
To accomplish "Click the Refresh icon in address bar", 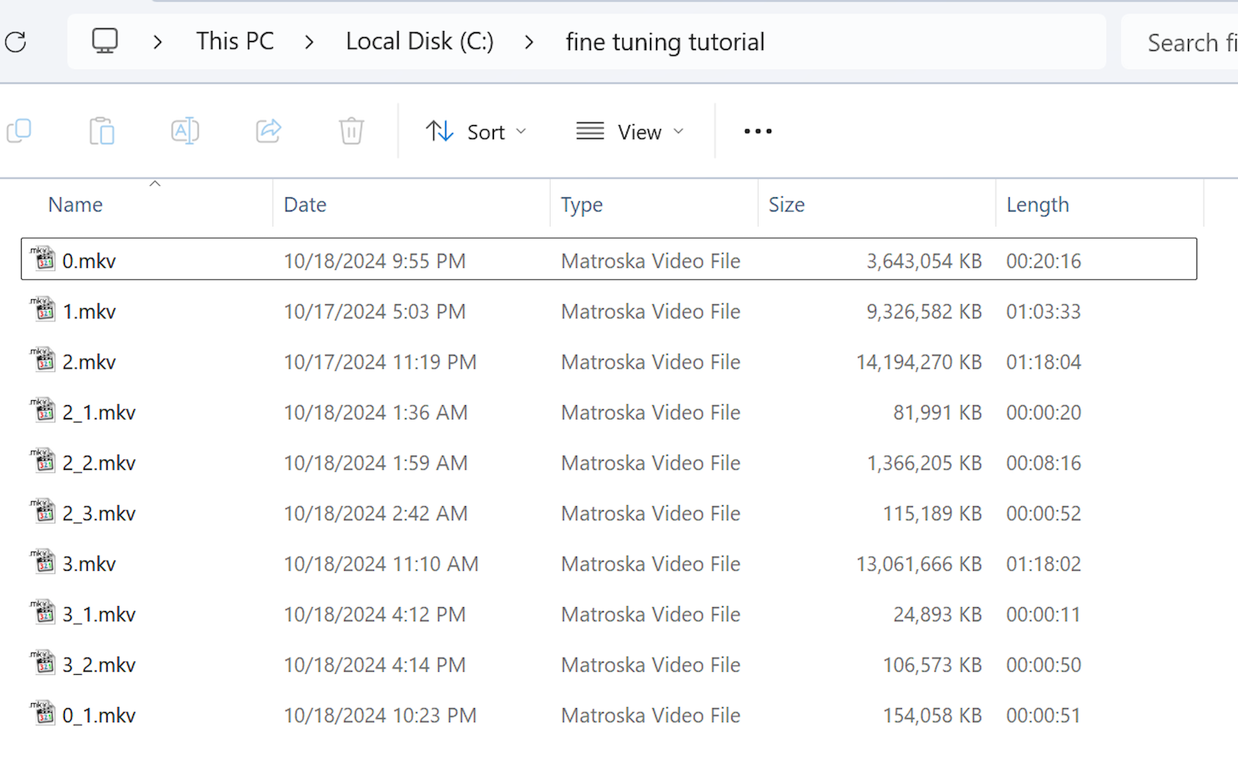I will [x=15, y=42].
